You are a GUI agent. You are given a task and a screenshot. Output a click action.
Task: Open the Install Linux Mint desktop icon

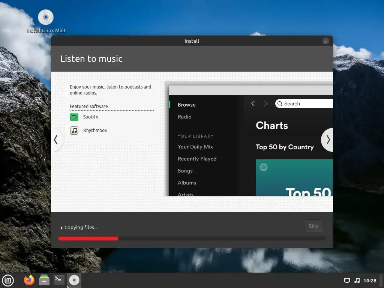pos(46,21)
